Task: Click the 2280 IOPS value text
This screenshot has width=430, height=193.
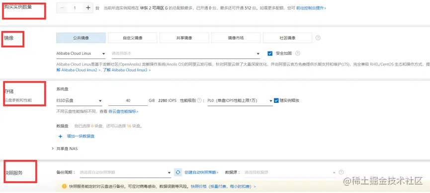Action: click(x=168, y=100)
